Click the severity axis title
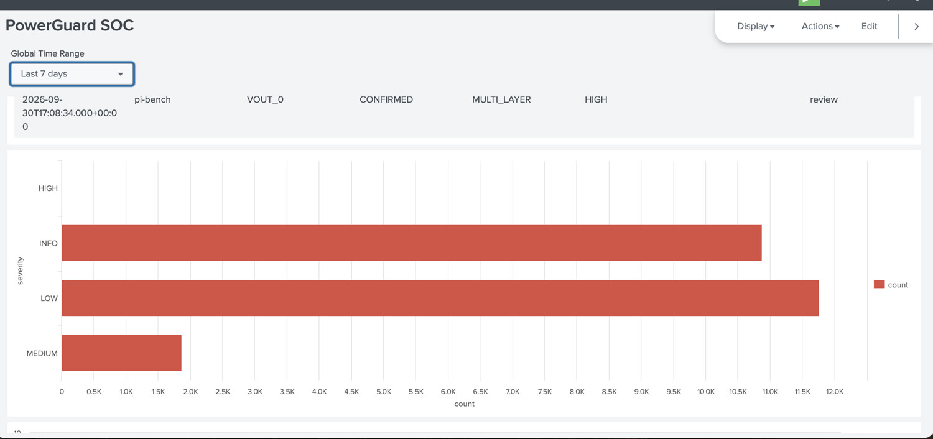The height and width of the screenshot is (439, 933). pyautogui.click(x=20, y=271)
